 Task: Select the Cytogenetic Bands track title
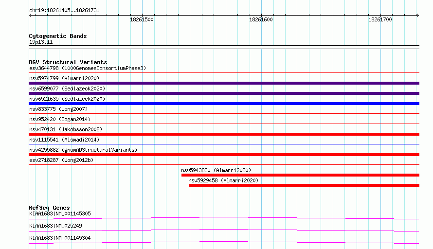(58, 36)
